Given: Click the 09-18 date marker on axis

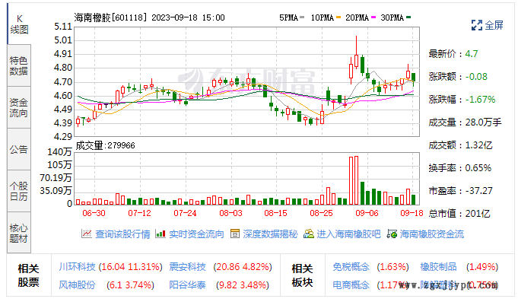Looking at the screenshot, I should click(412, 213).
